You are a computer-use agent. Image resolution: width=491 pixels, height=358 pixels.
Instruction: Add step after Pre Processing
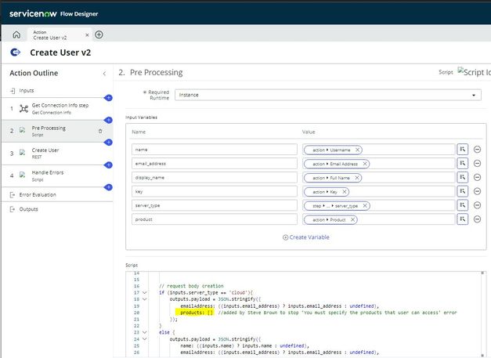pos(108,143)
